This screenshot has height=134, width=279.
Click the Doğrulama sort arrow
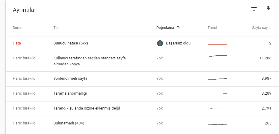click(x=178, y=27)
